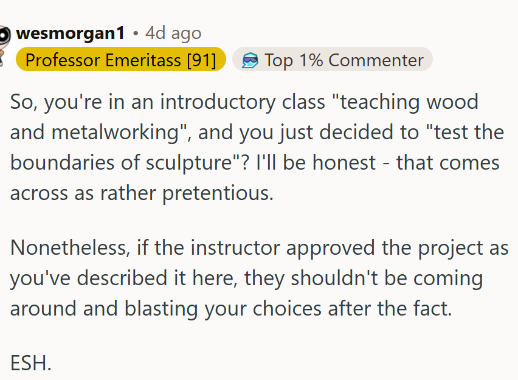The height and width of the screenshot is (380, 518).
Task: Click the paragraph starting with "Nonetheless"
Action: point(255,278)
